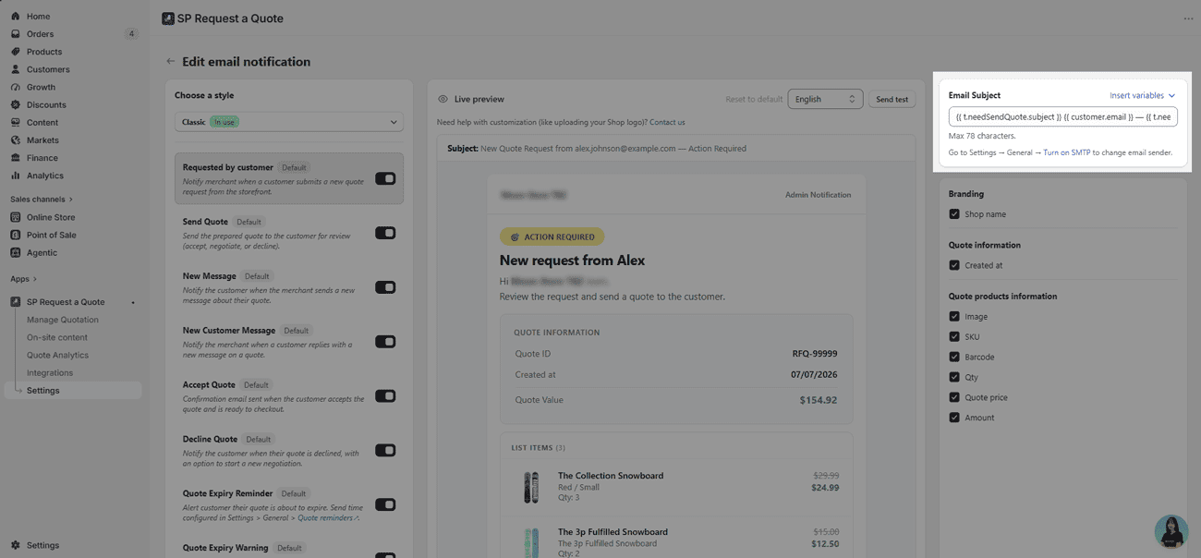This screenshot has height=558, width=1201.
Task: Click the Home icon in sidebar
Action: click(x=15, y=17)
